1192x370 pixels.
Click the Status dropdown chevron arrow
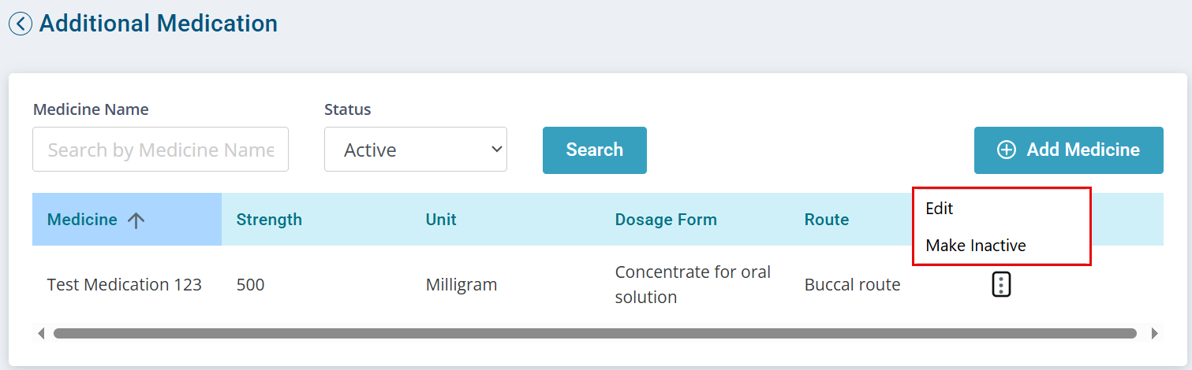coord(496,149)
